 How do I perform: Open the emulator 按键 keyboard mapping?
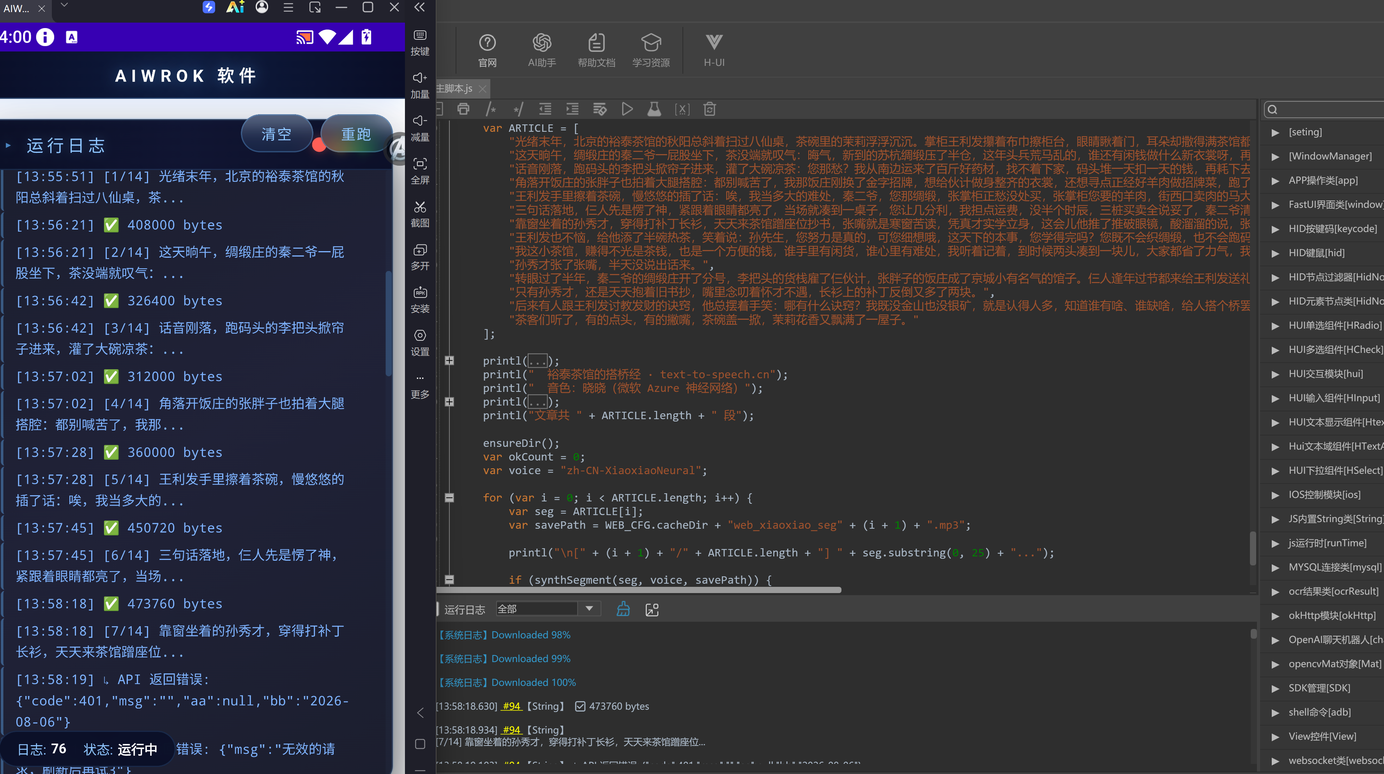[420, 43]
